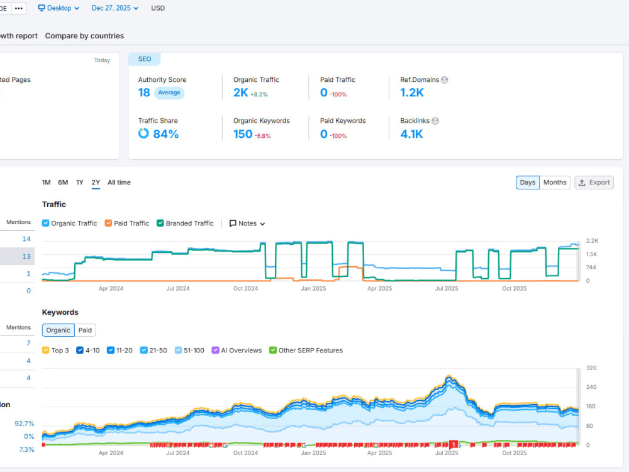
Task: Open Backlinks value 4.1K
Action: (411, 133)
